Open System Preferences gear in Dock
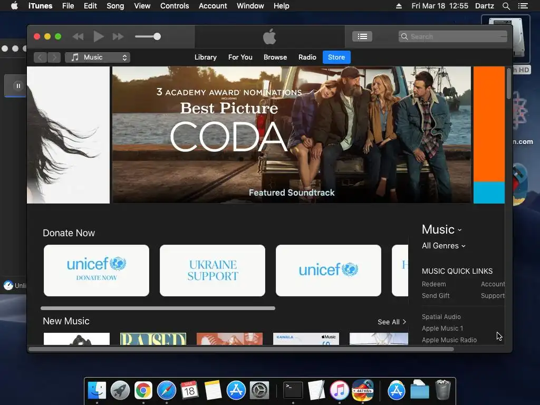 [259, 391]
